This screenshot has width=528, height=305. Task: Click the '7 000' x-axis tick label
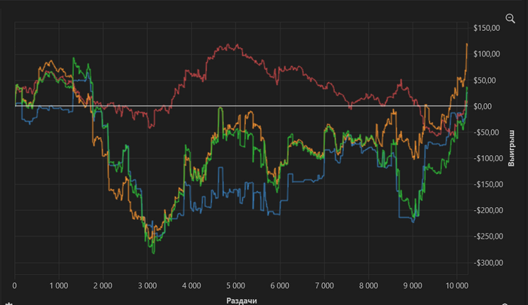coord(324,285)
